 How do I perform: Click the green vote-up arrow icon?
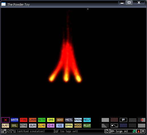134,131
